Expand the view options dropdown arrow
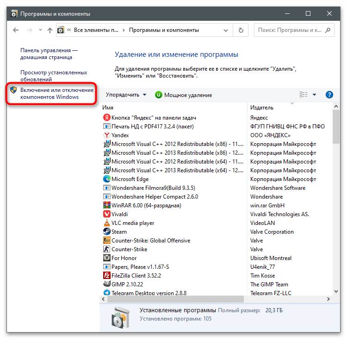 (x=314, y=95)
